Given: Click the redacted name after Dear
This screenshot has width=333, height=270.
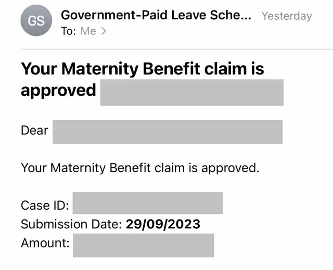Looking at the screenshot, I should point(167,132).
